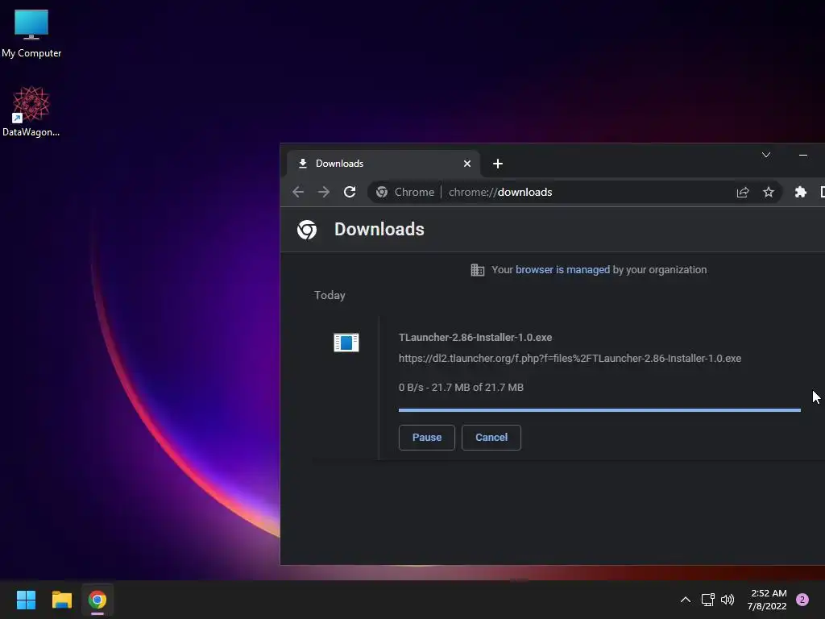Viewport: 825px width, 619px height.
Task: Open the notification badge showing 2
Action: coord(802,600)
